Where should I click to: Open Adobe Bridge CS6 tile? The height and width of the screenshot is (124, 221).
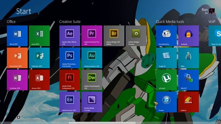[x=114, y=36]
